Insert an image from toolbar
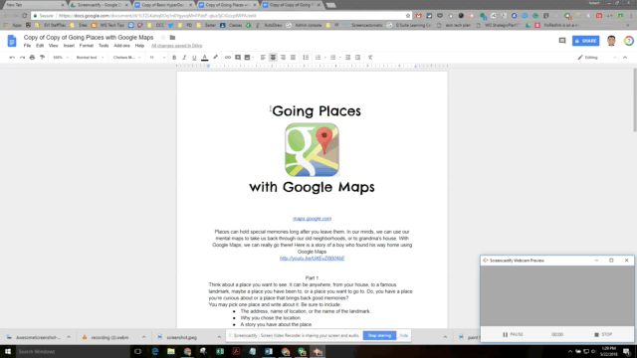This screenshot has height=358, width=637. click(x=247, y=58)
